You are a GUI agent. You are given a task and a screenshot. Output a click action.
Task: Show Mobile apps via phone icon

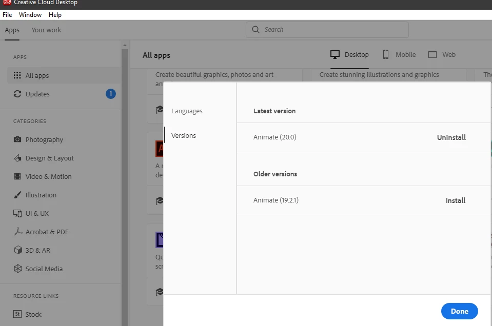pos(386,54)
